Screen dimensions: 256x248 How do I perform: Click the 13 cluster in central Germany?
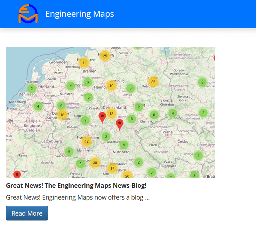coord(111,114)
